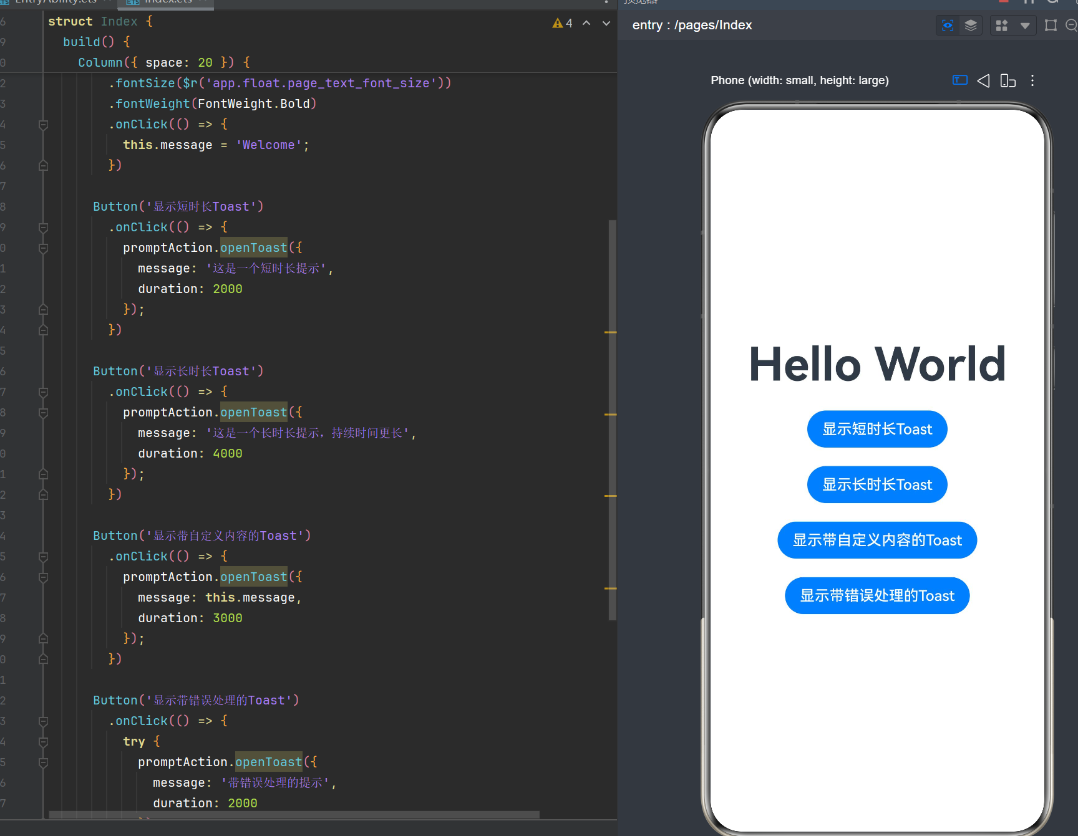Image resolution: width=1078 pixels, height=836 pixels.
Task: Click the editor vertical scrollbar thumb
Action: point(613,420)
